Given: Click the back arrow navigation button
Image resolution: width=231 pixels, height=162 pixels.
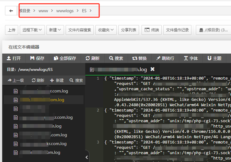Looking at the screenshot, I should coord(11,11).
